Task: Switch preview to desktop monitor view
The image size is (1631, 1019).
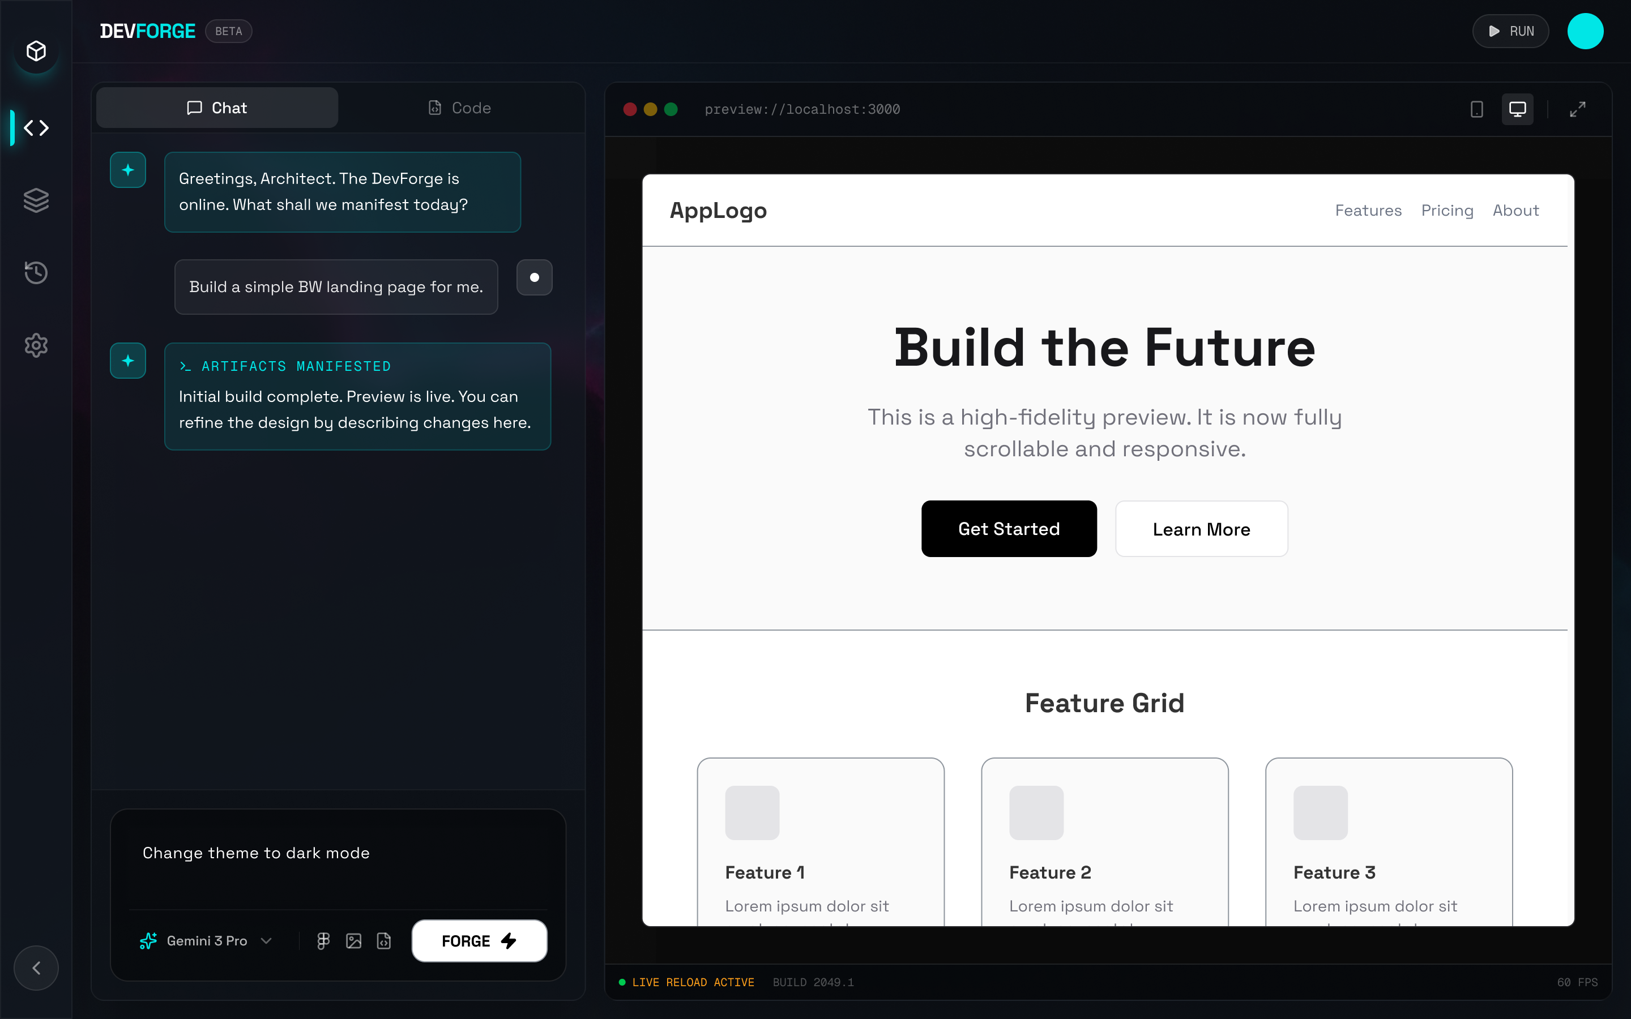Action: (x=1517, y=109)
